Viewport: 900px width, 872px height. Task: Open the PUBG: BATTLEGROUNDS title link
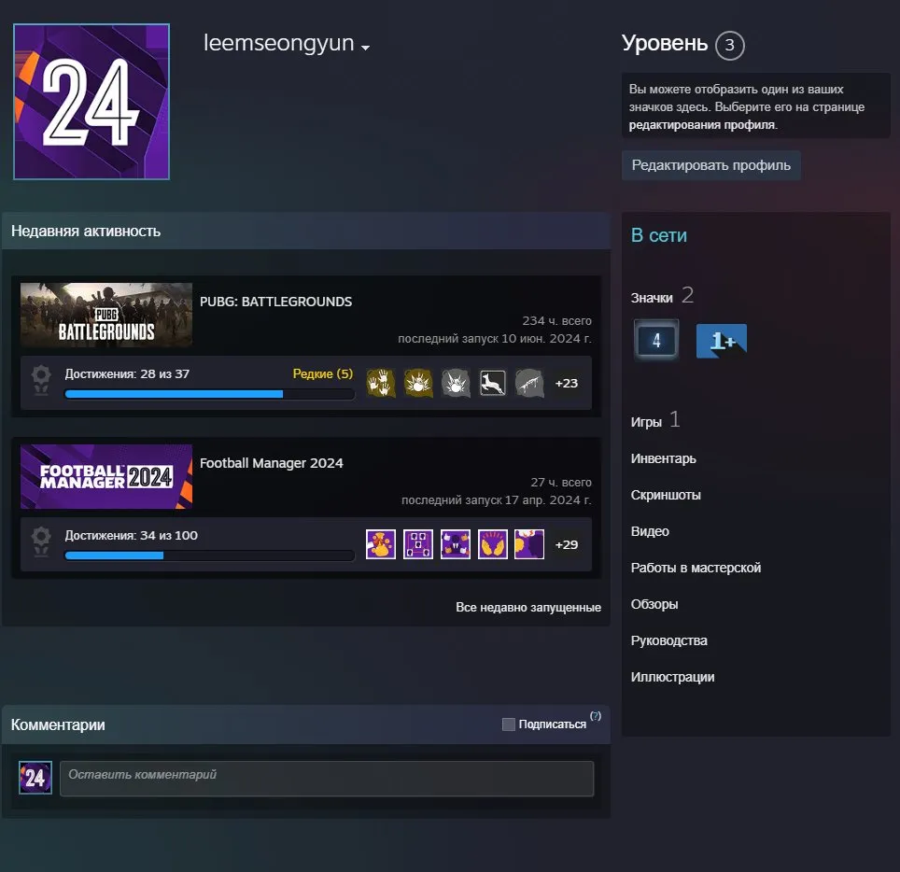[276, 302]
